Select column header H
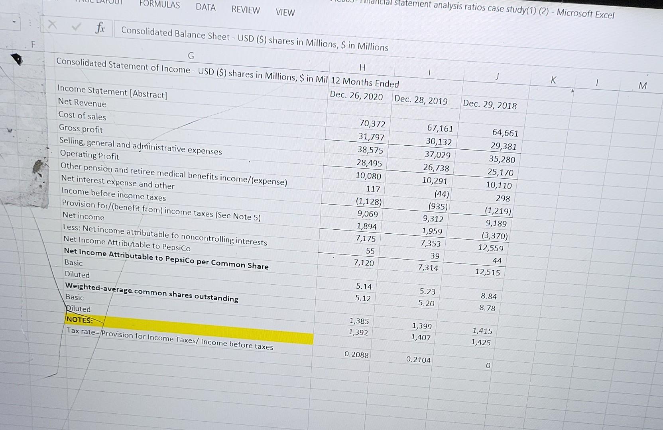The height and width of the screenshot is (430, 663). tap(363, 68)
